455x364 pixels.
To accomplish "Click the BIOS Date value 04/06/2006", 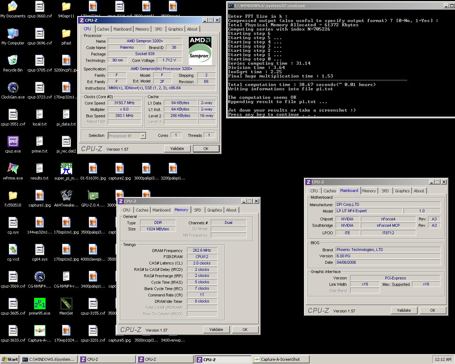I will click(x=388, y=262).
